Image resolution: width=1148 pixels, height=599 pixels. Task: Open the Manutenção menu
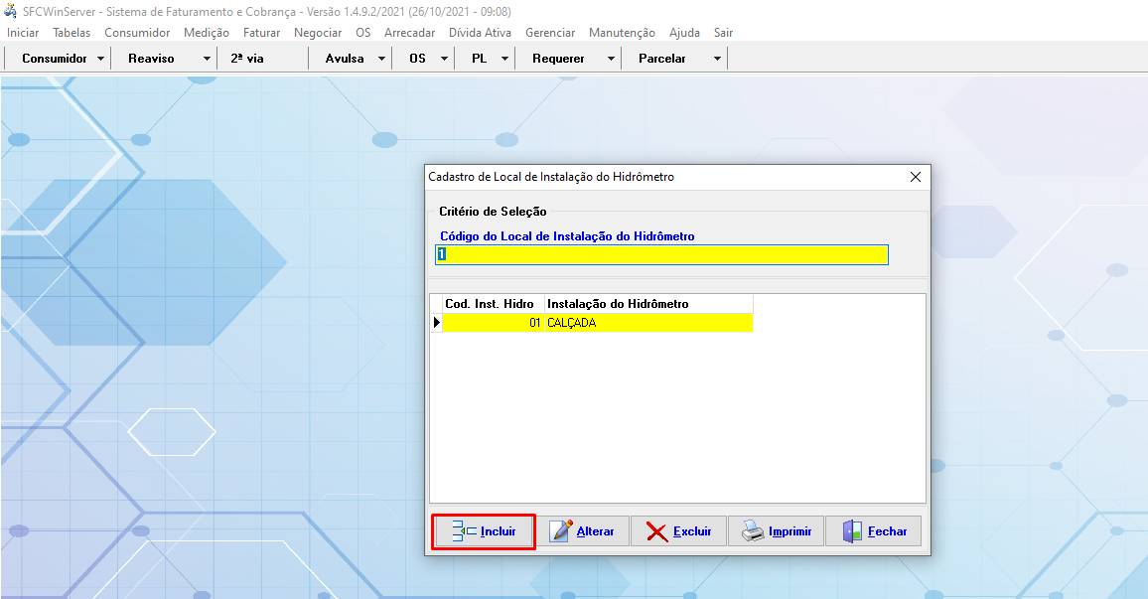(622, 33)
